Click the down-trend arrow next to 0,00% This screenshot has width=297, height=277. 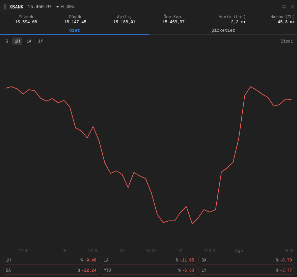tap(58, 7)
